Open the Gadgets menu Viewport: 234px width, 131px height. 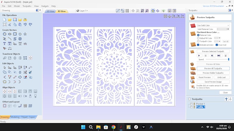click(x=45, y=6)
